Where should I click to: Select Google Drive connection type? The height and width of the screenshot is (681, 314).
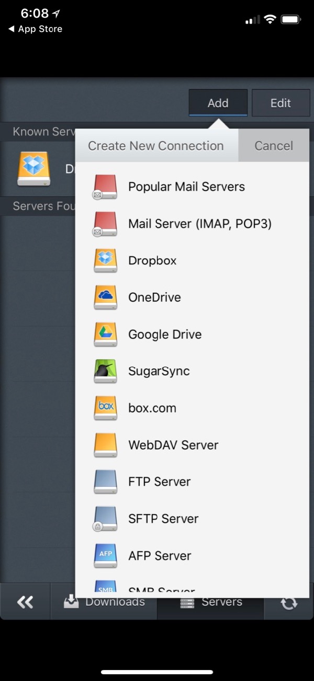click(192, 335)
